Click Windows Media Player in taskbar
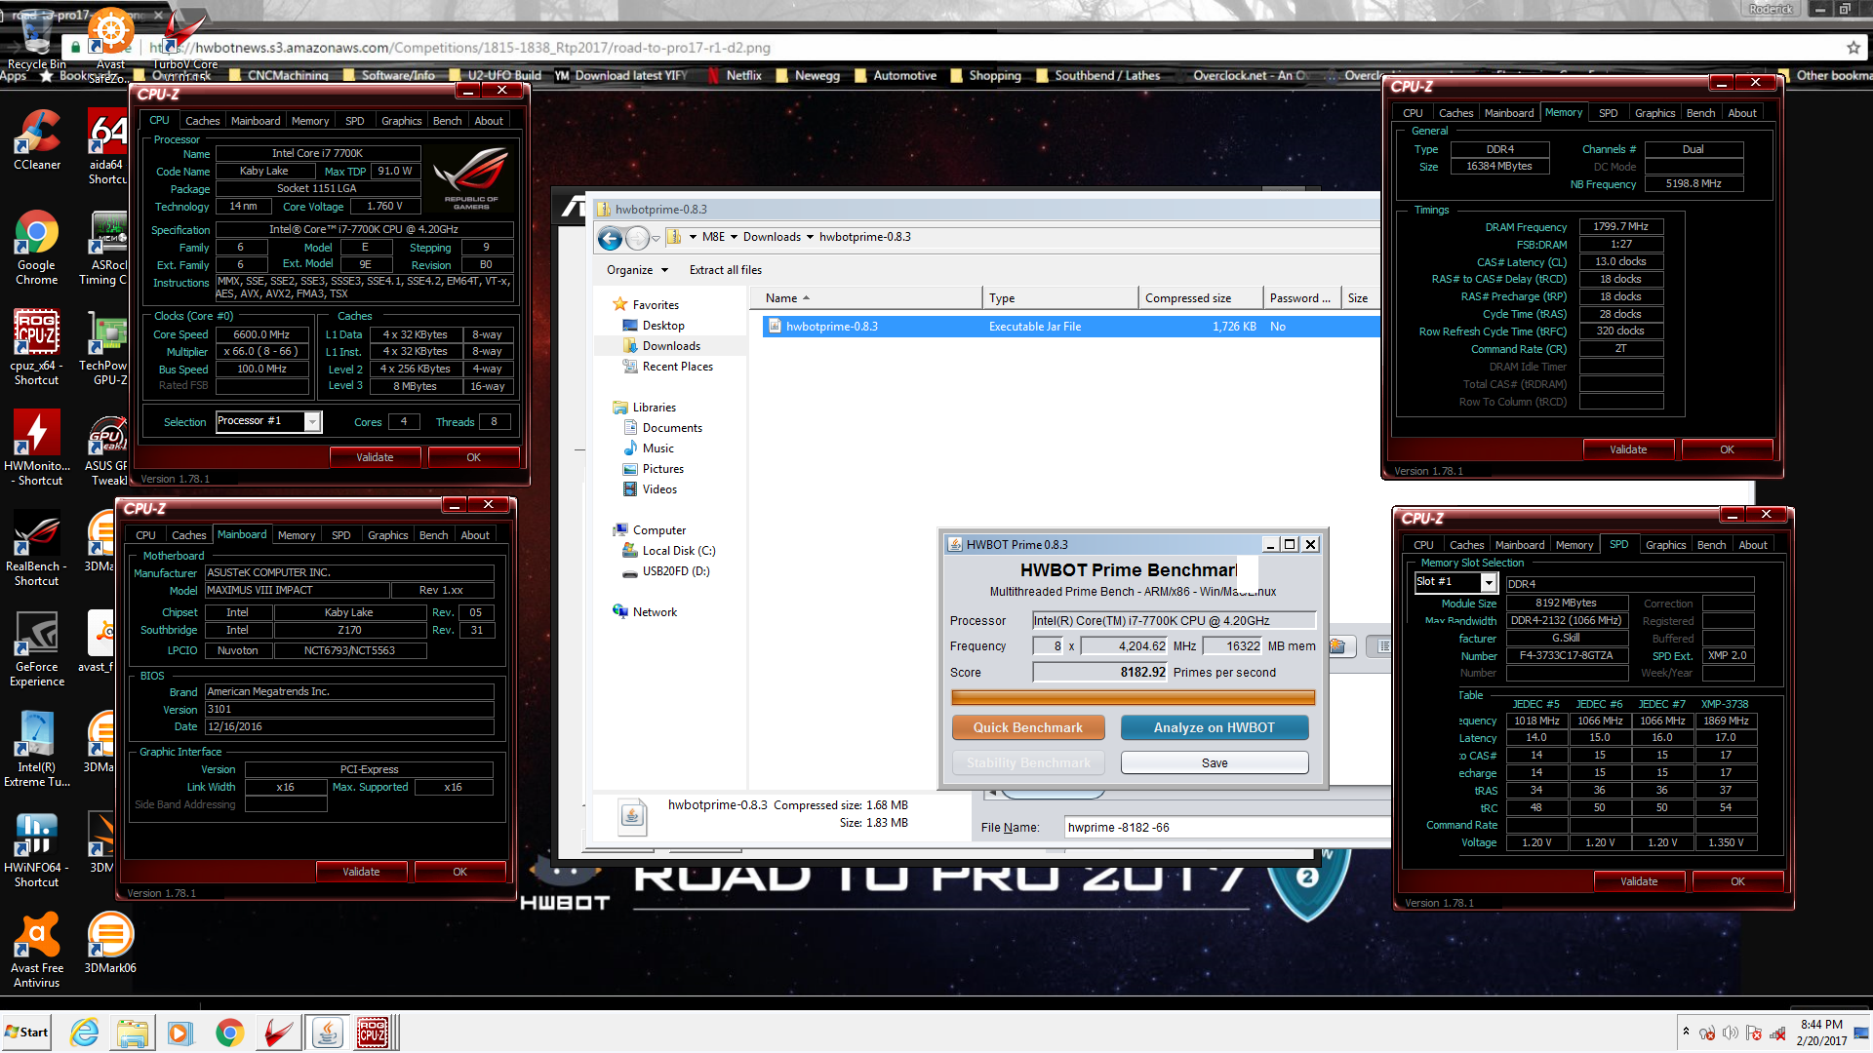Screen dimensions: 1873x1053 [x=179, y=1033]
